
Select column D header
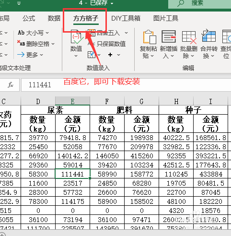coord(38,102)
